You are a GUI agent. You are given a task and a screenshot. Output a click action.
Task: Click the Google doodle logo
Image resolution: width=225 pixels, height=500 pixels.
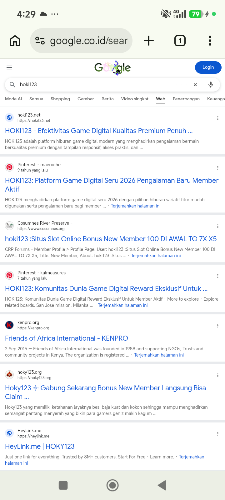[x=112, y=67]
